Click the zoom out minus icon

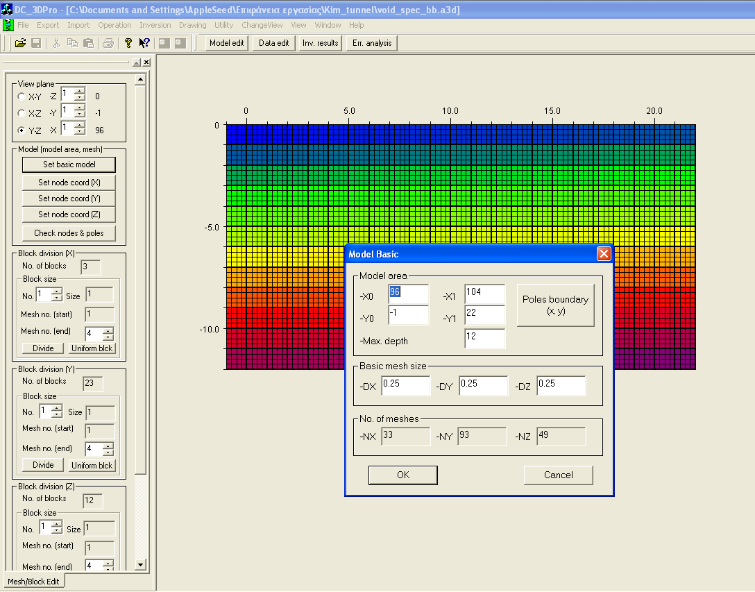[164, 43]
